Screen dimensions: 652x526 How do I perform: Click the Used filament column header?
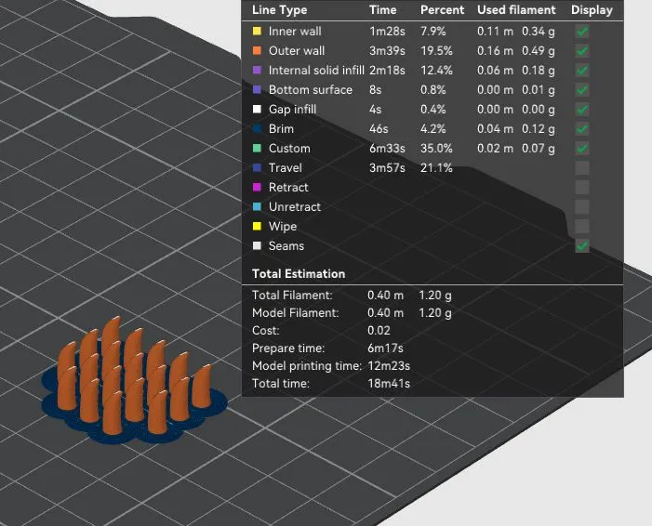(x=516, y=10)
